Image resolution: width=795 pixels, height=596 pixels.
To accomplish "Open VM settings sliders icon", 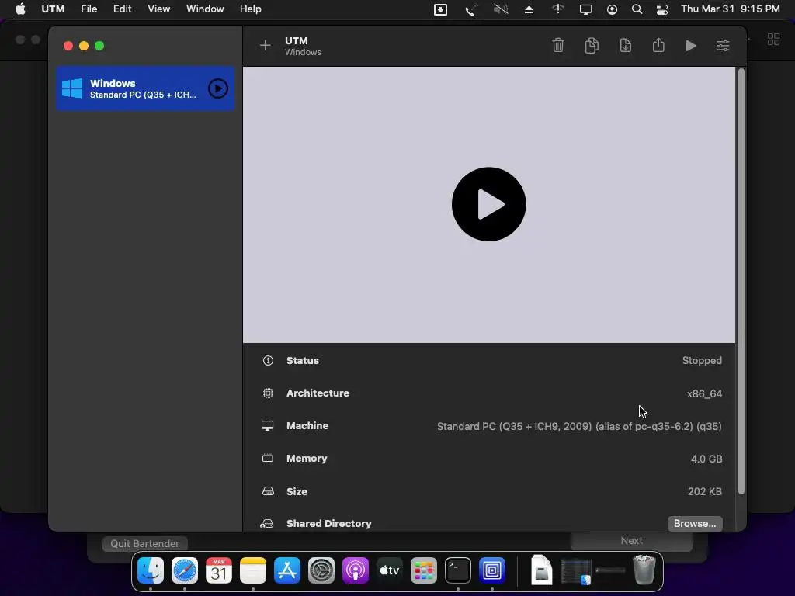I will click(723, 46).
